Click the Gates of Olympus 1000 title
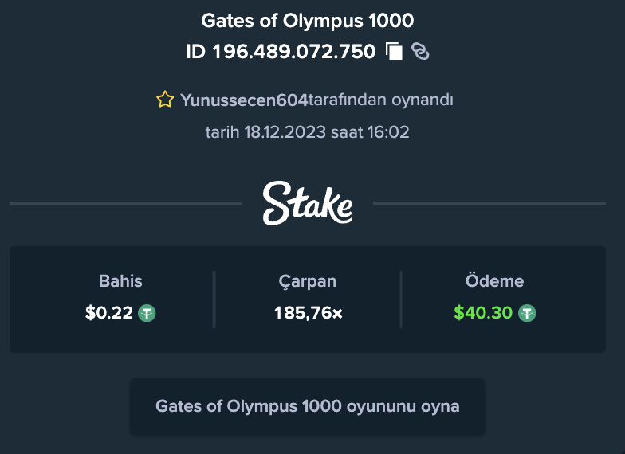 point(308,21)
